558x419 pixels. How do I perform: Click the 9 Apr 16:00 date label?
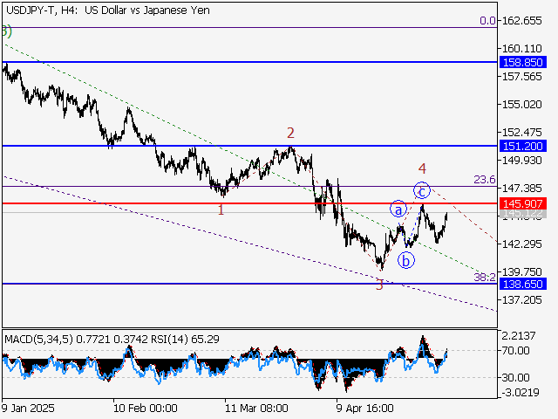[x=366, y=408]
